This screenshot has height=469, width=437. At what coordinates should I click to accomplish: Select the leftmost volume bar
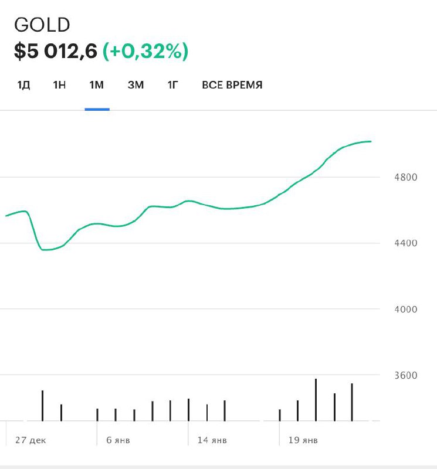coord(43,406)
